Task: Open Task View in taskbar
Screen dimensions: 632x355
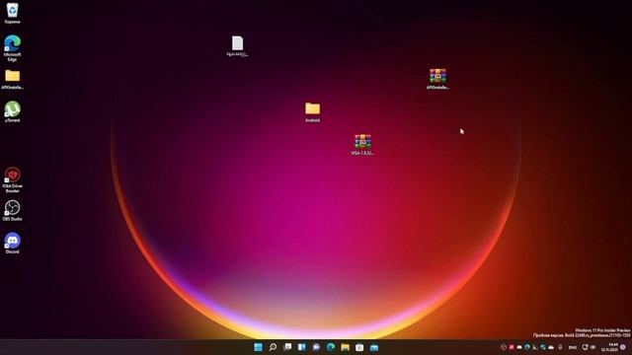Action: click(287, 347)
